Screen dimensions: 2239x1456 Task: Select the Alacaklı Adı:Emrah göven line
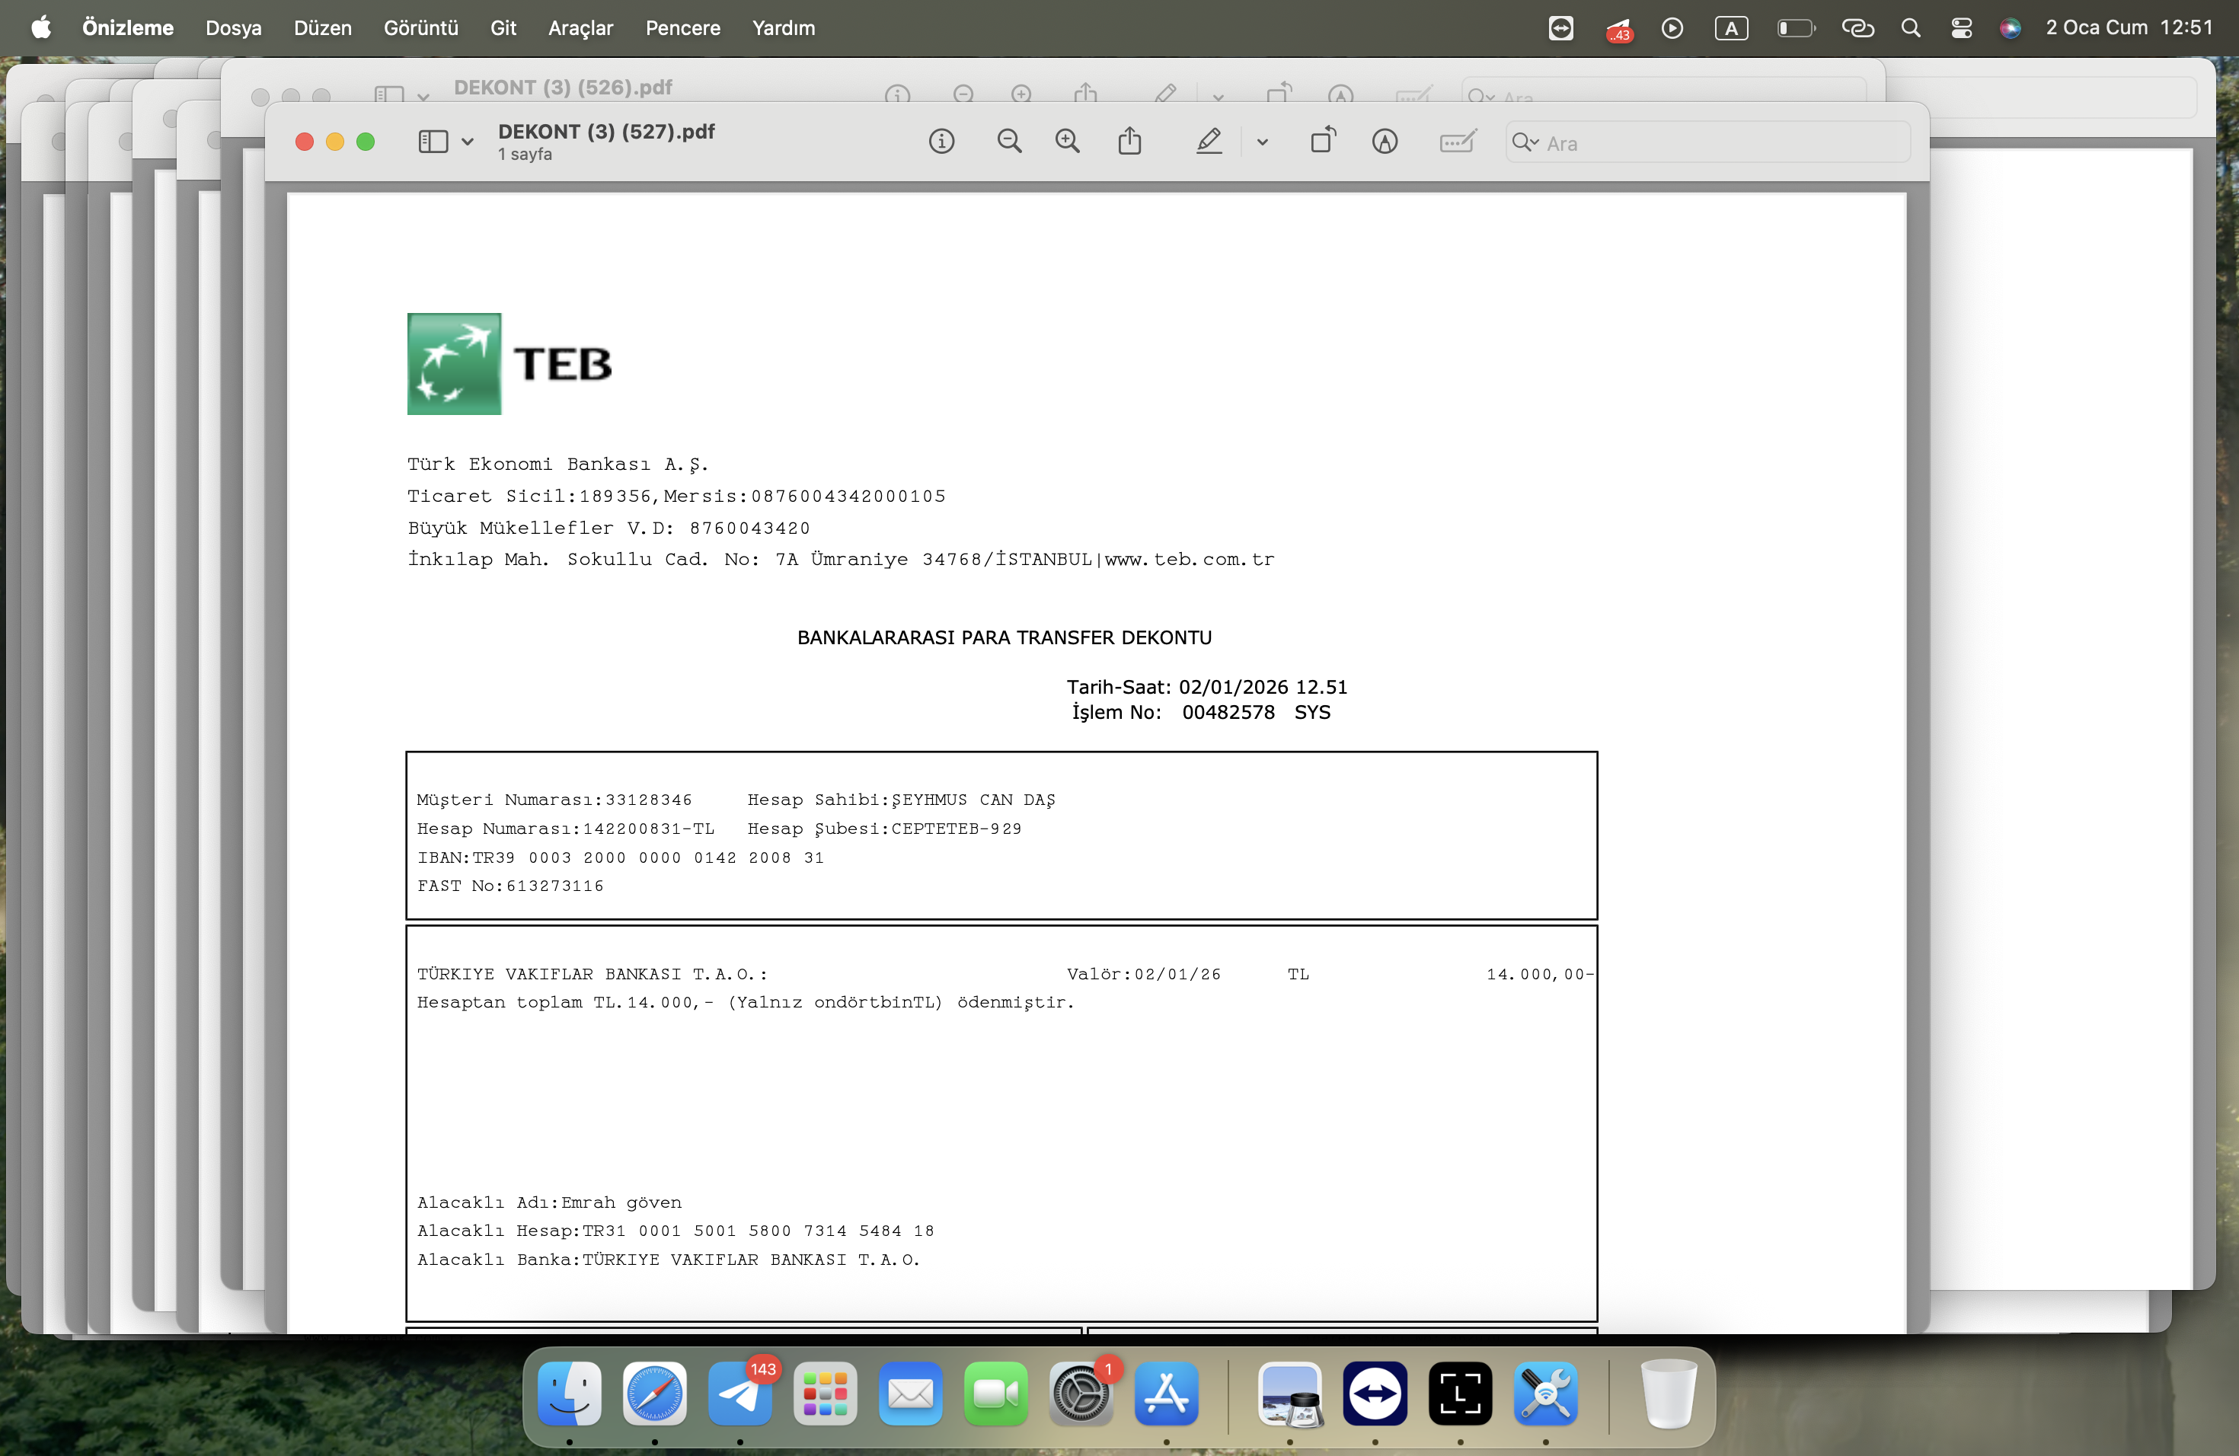[x=549, y=1202]
